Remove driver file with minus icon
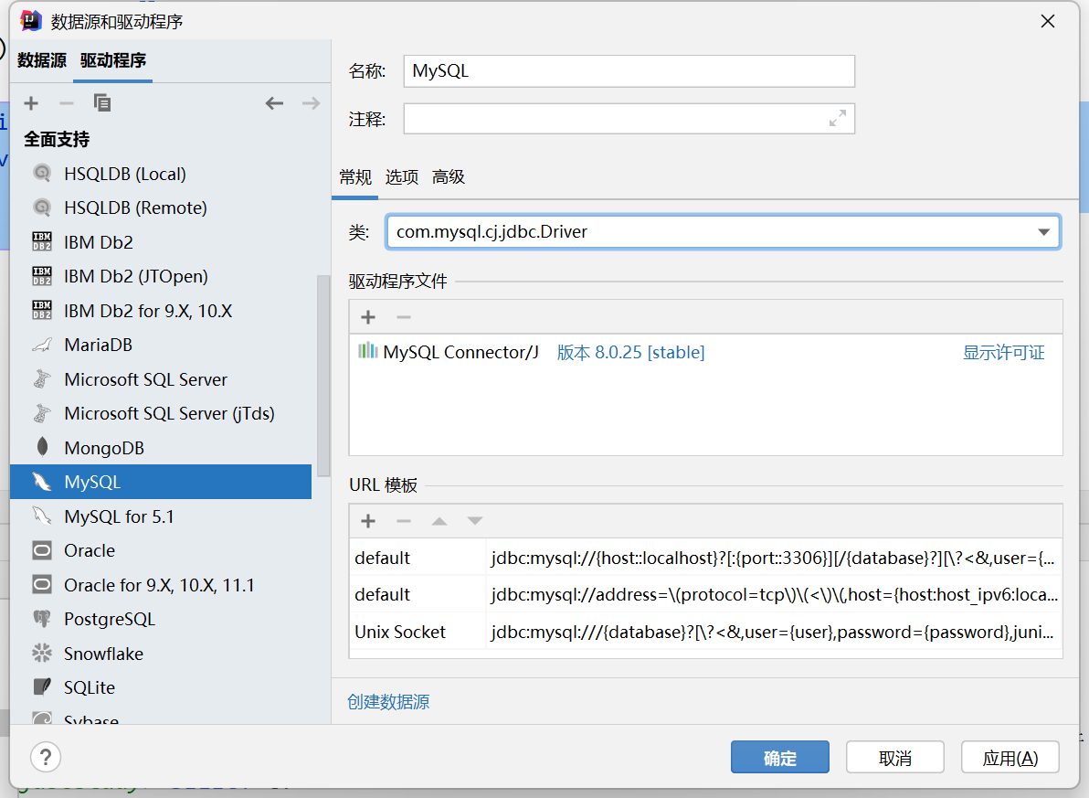1089x798 pixels. click(404, 318)
